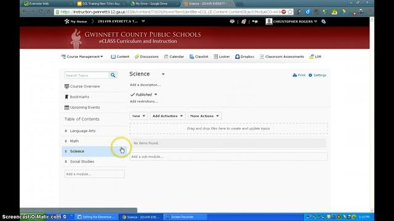Open the Science title dropdown arrow
394x221 pixels.
tap(163, 74)
